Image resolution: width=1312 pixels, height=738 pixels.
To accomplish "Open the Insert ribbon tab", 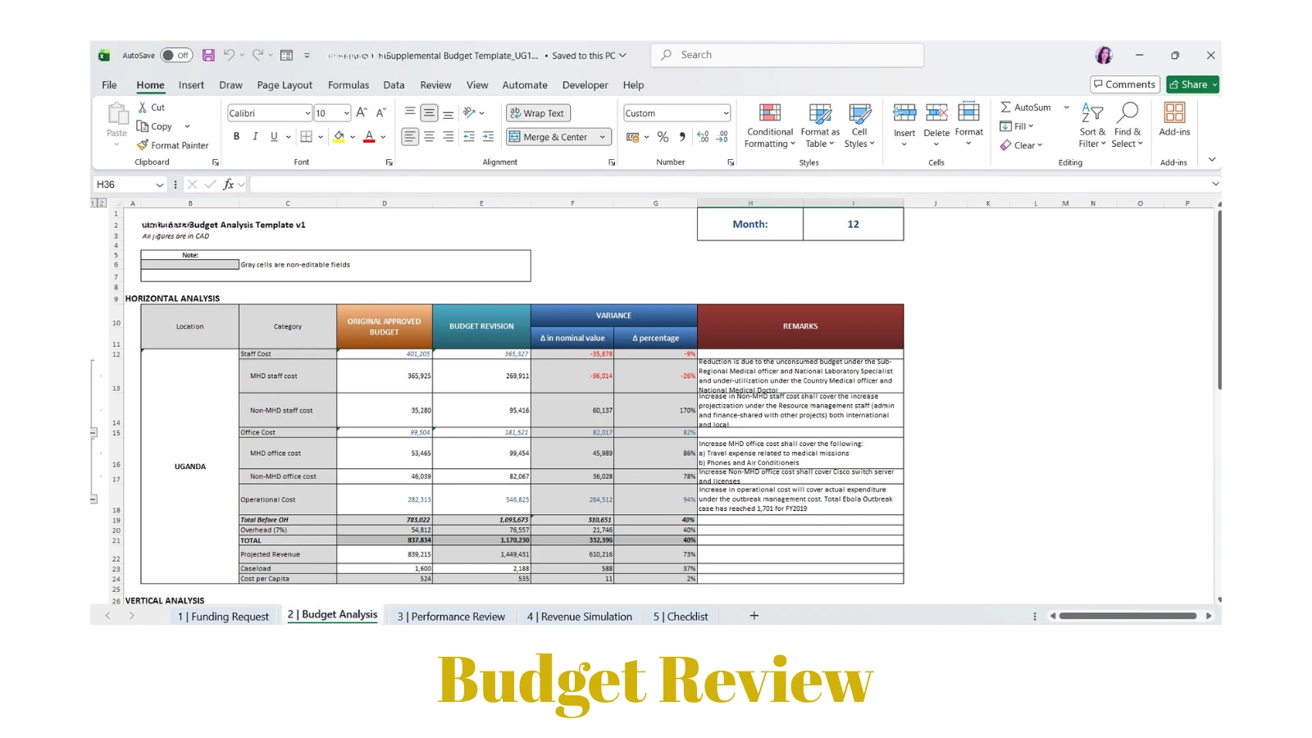I will pyautogui.click(x=191, y=85).
